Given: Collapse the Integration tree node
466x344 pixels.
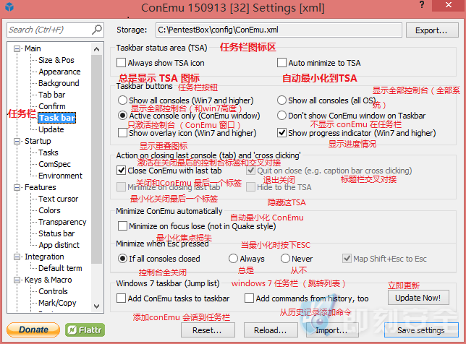Looking at the screenshot, I should point(17,257).
